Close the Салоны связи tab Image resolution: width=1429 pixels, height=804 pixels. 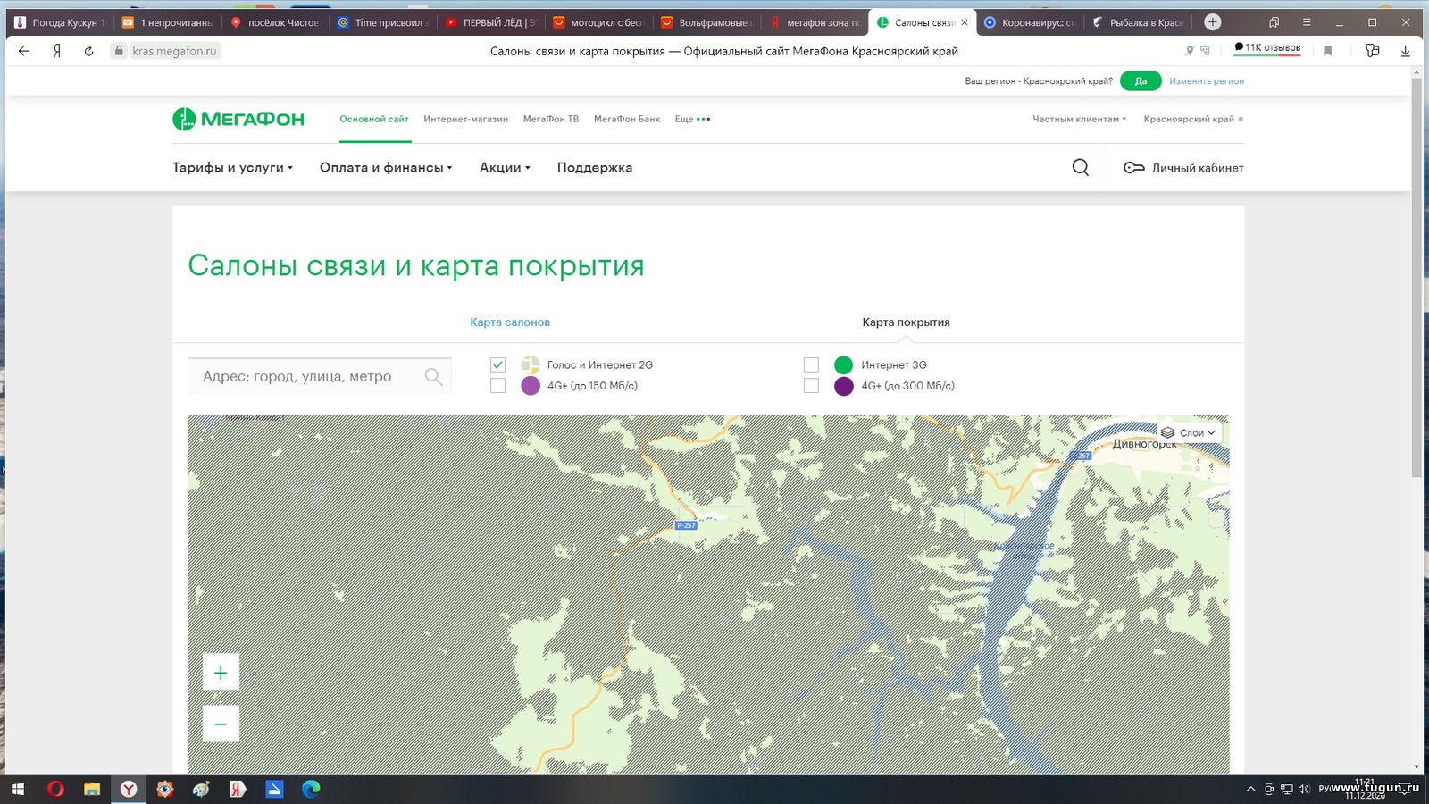click(965, 22)
